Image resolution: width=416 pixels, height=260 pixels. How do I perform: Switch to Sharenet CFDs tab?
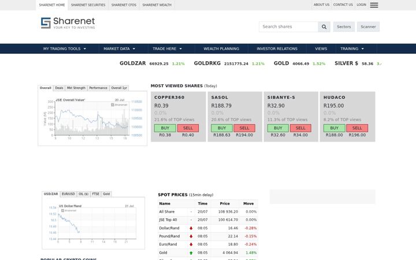pos(124,5)
